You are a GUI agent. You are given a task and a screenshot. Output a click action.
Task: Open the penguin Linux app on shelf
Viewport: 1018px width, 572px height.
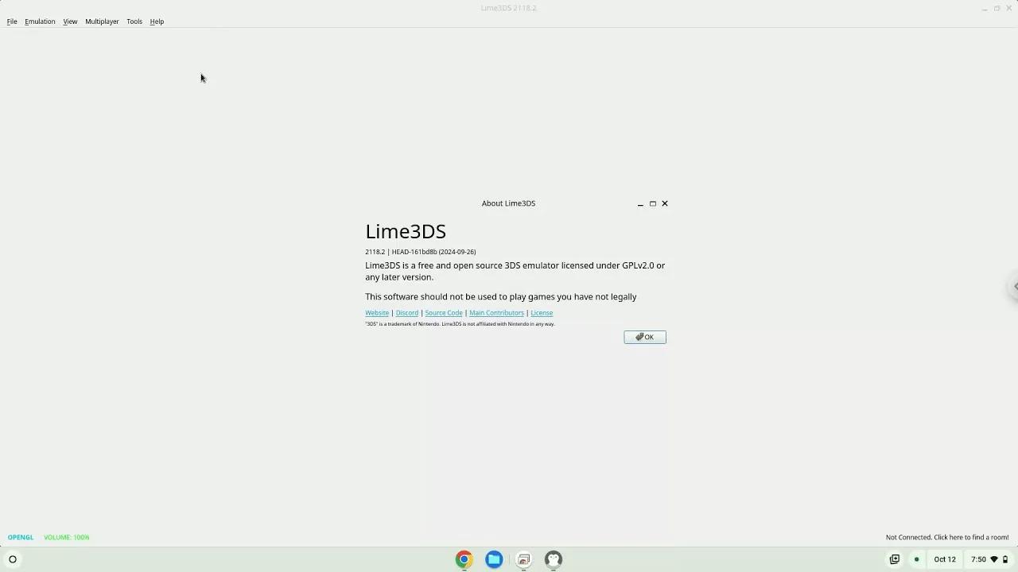[x=554, y=559]
